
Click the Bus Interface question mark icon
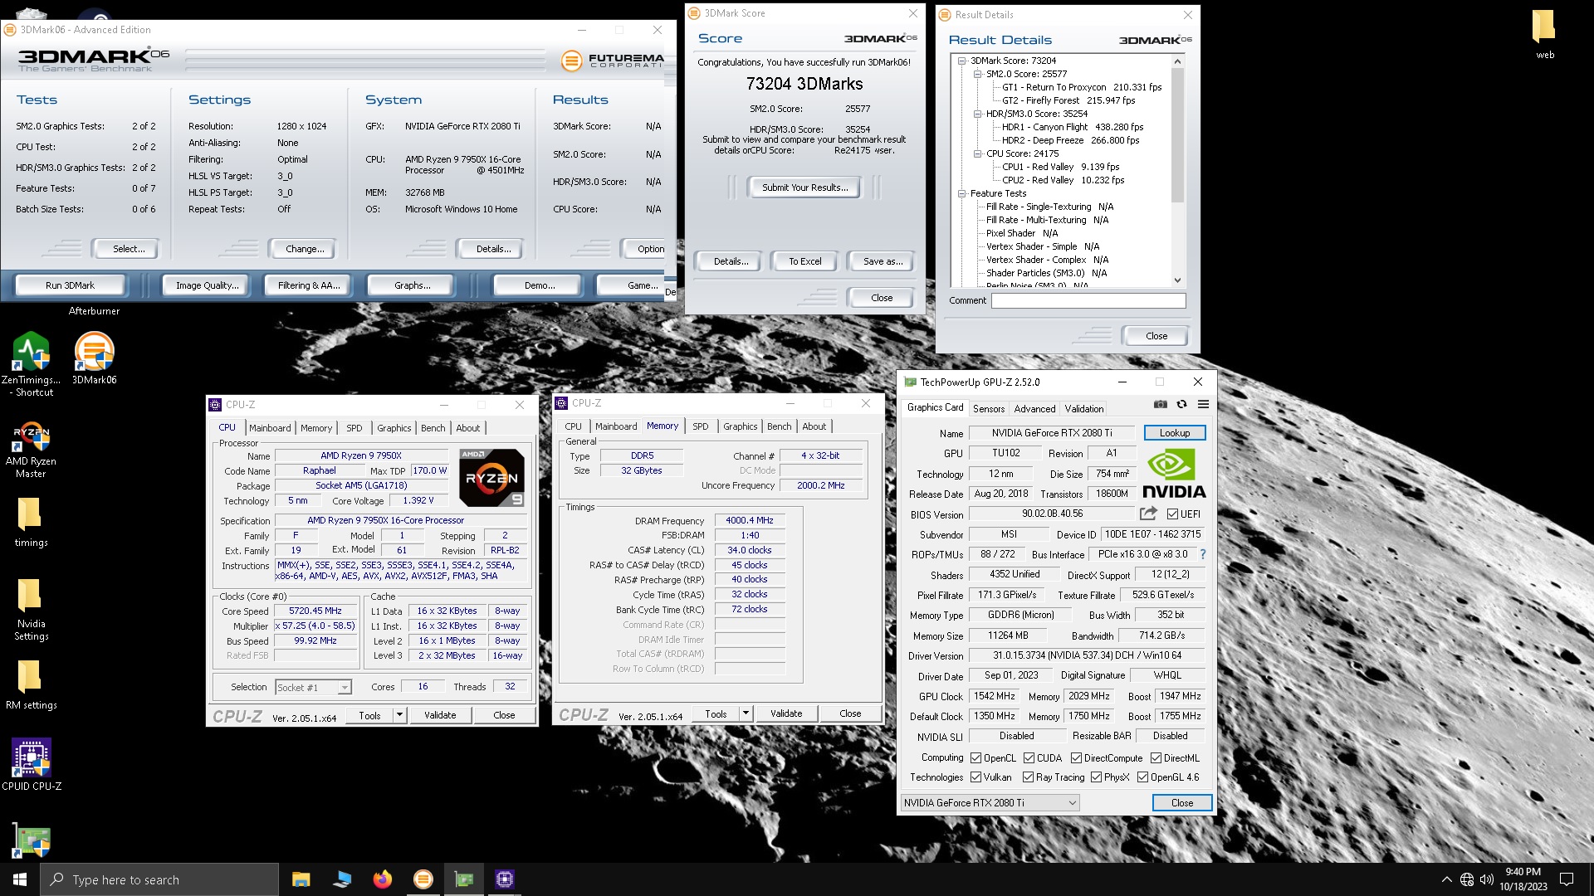click(1202, 554)
